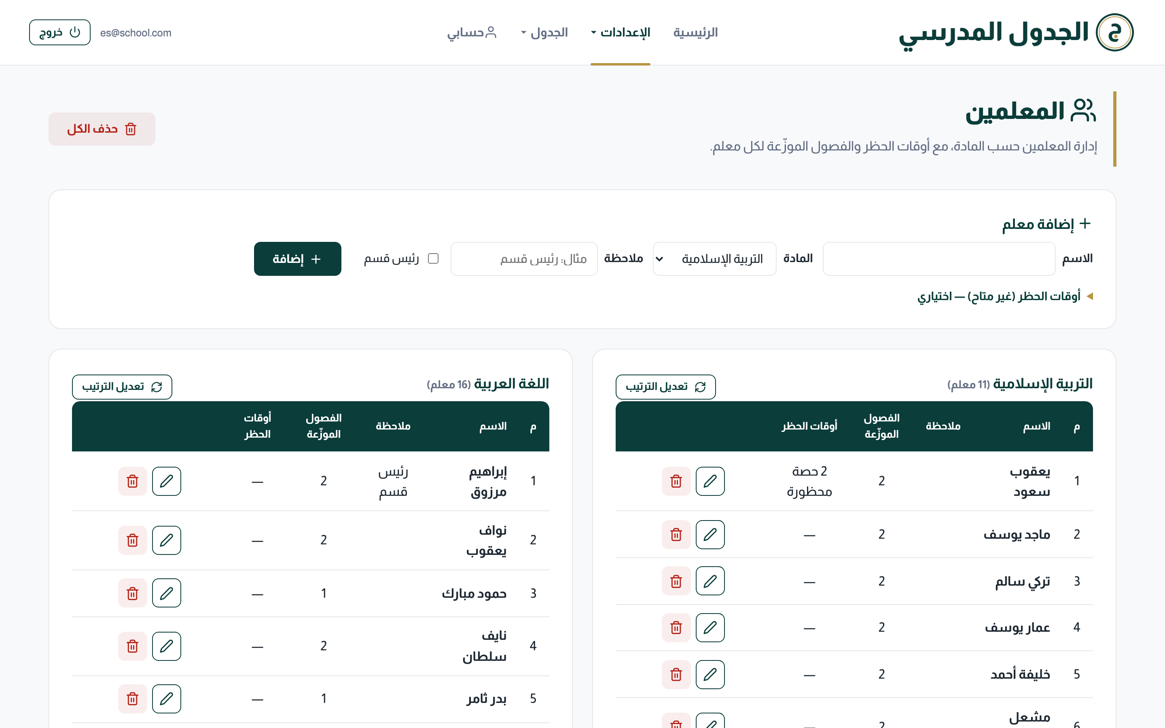Delete teacher حمود مبارك trash icon
Image resolution: width=1165 pixels, height=728 pixels.
coord(132,593)
